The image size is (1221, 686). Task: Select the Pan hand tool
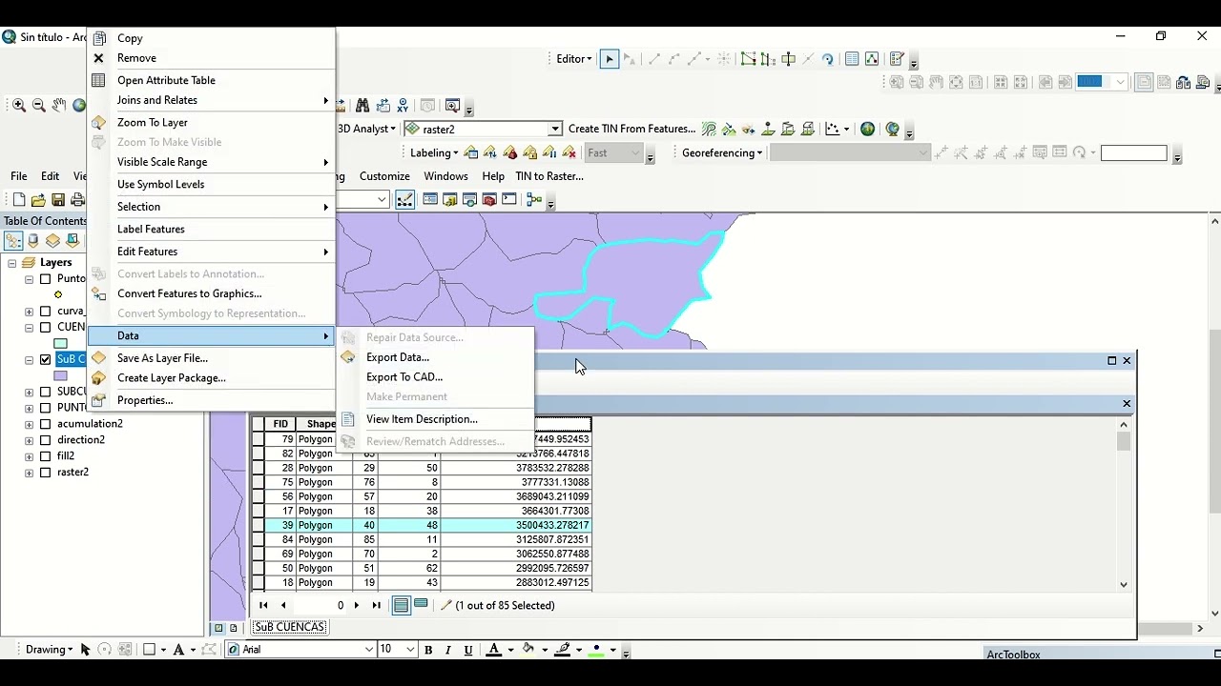point(59,106)
